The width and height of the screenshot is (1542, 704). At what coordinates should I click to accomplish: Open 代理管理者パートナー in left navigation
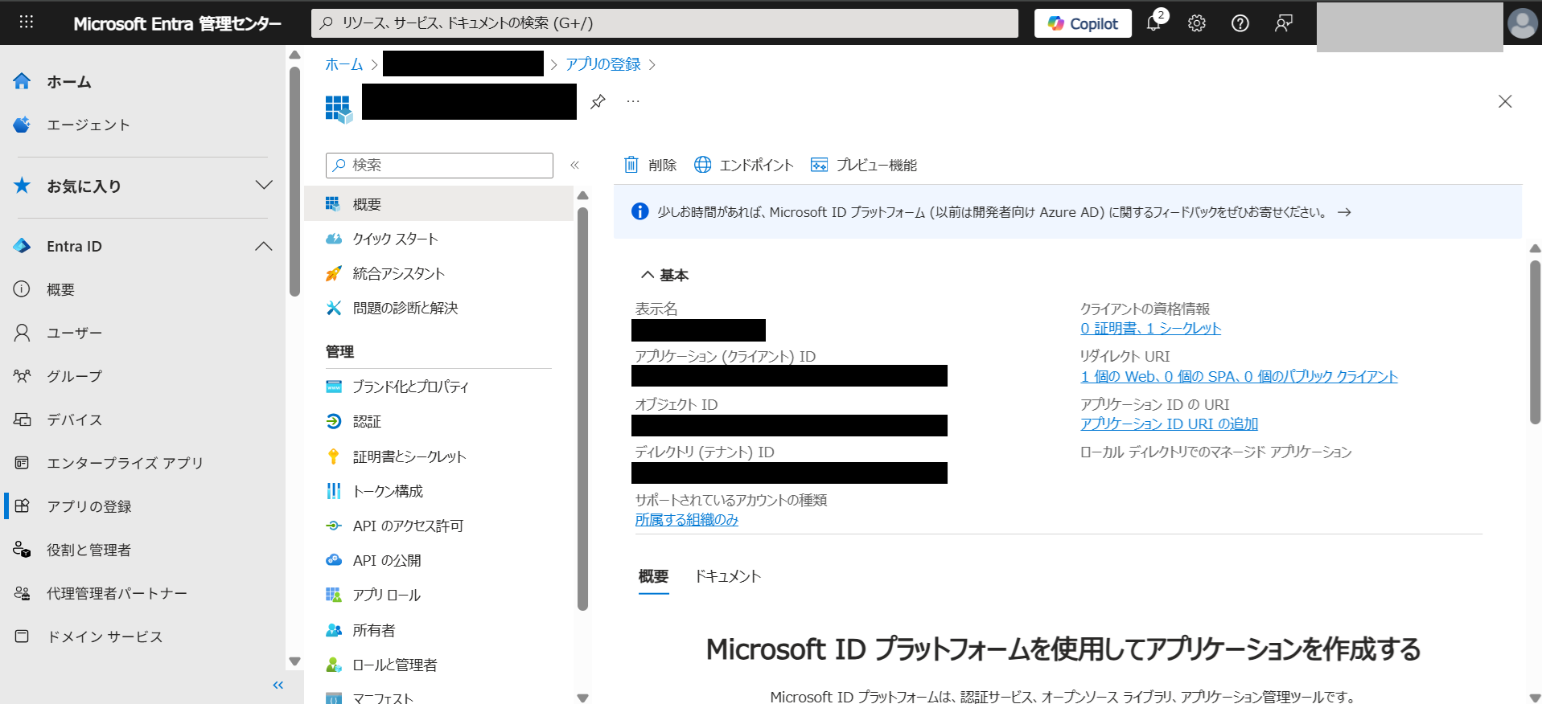[x=117, y=593]
